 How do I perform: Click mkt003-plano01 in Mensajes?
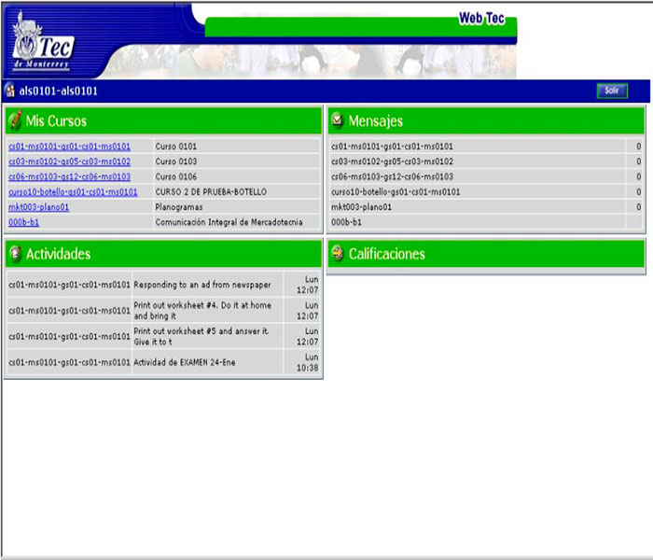click(362, 206)
